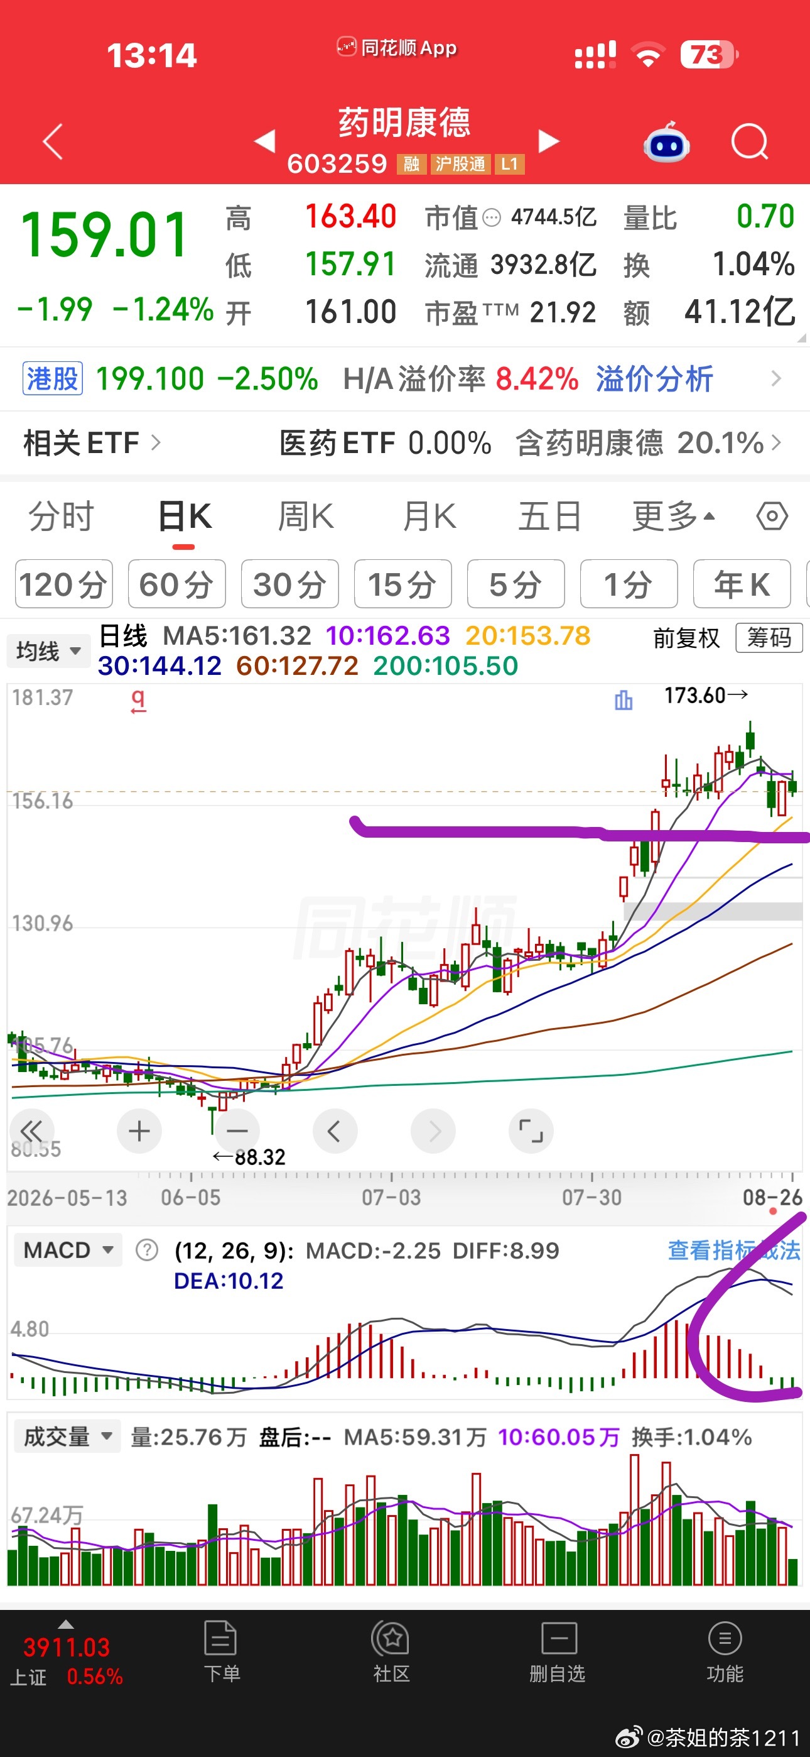Tap the 173.60 high price label
The image size is (810, 1757).
(706, 695)
